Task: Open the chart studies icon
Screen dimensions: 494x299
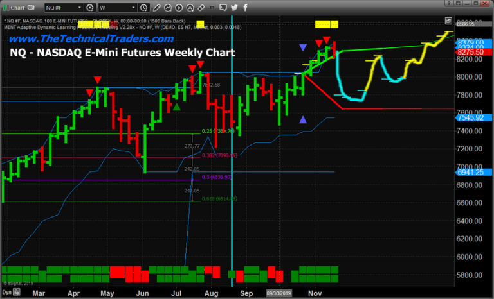Action: click(x=168, y=8)
